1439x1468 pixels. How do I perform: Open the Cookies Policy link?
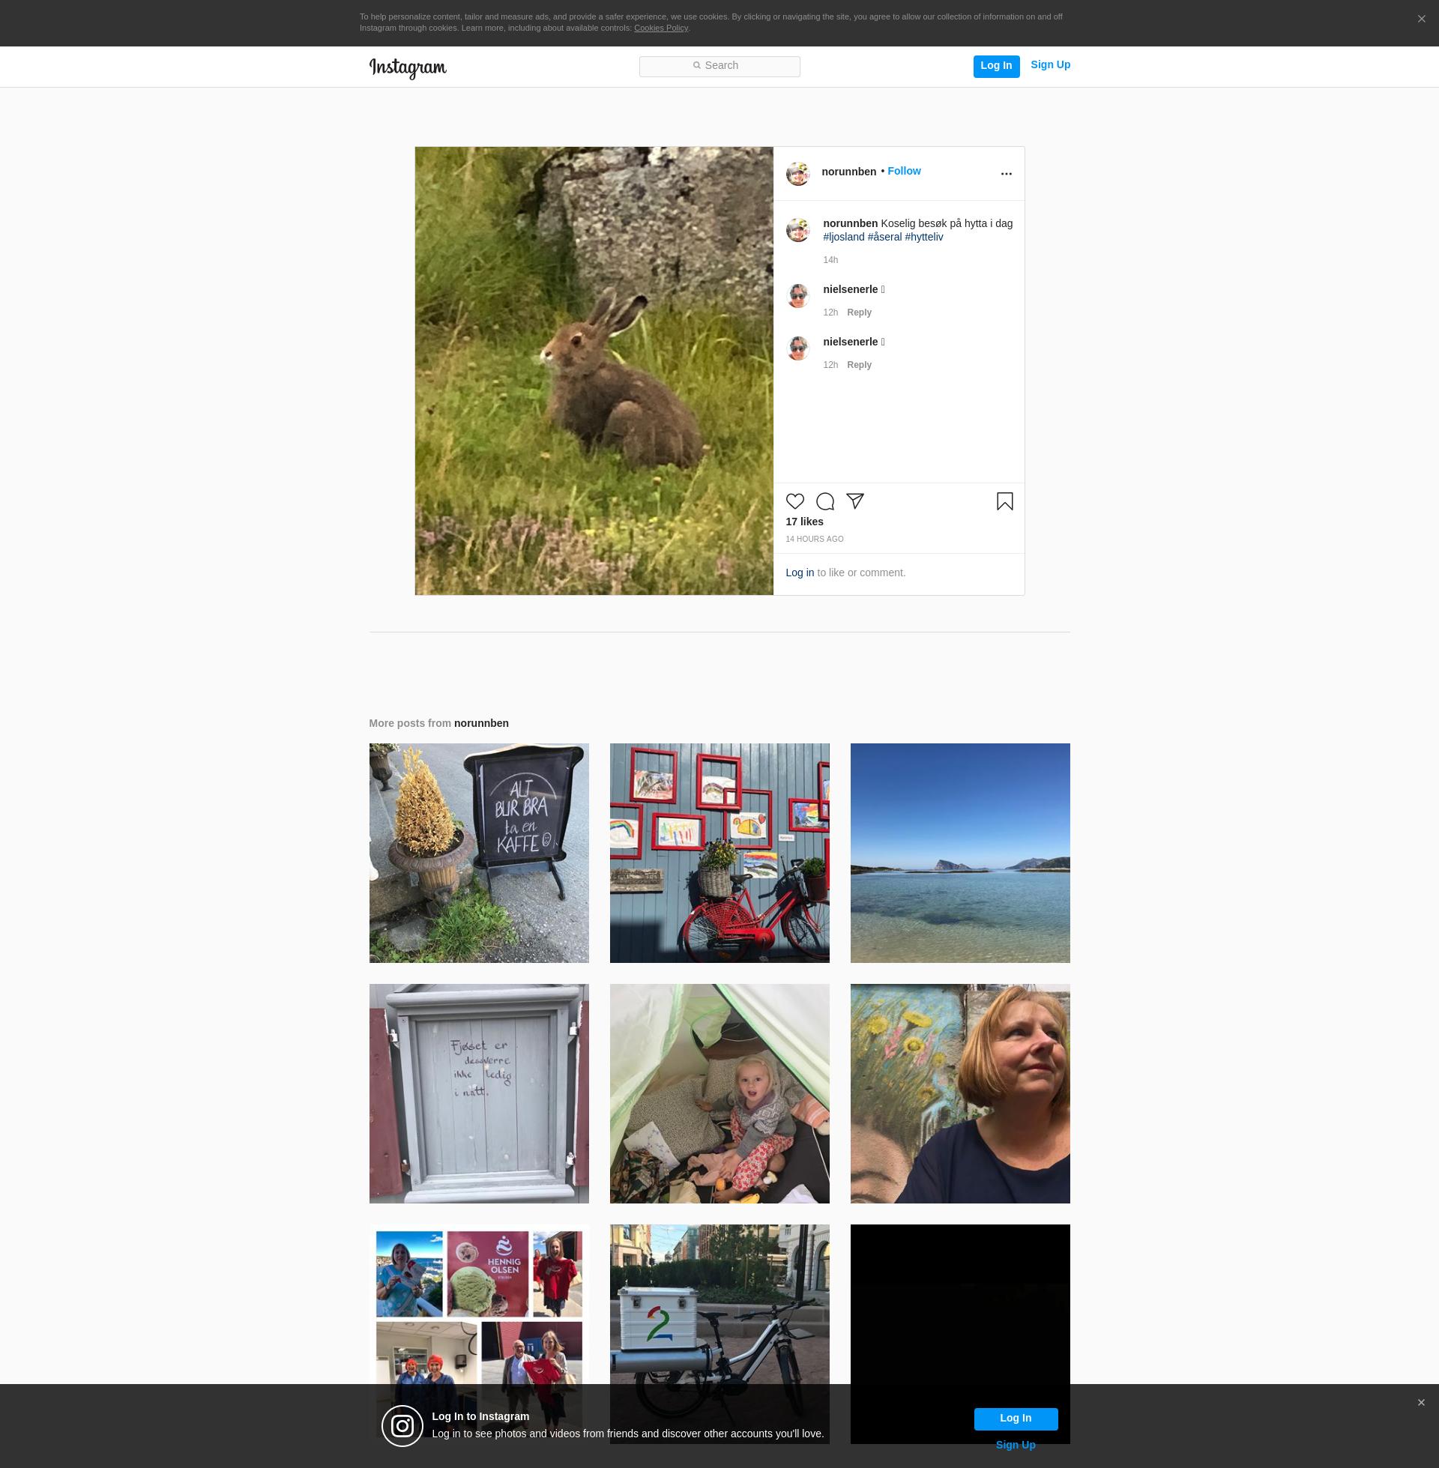[x=660, y=28]
